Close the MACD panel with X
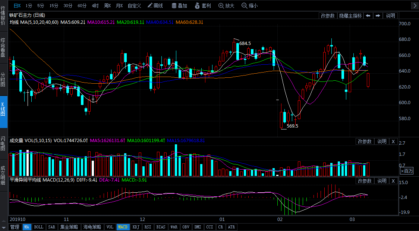The image size is (419, 231). [393, 181]
